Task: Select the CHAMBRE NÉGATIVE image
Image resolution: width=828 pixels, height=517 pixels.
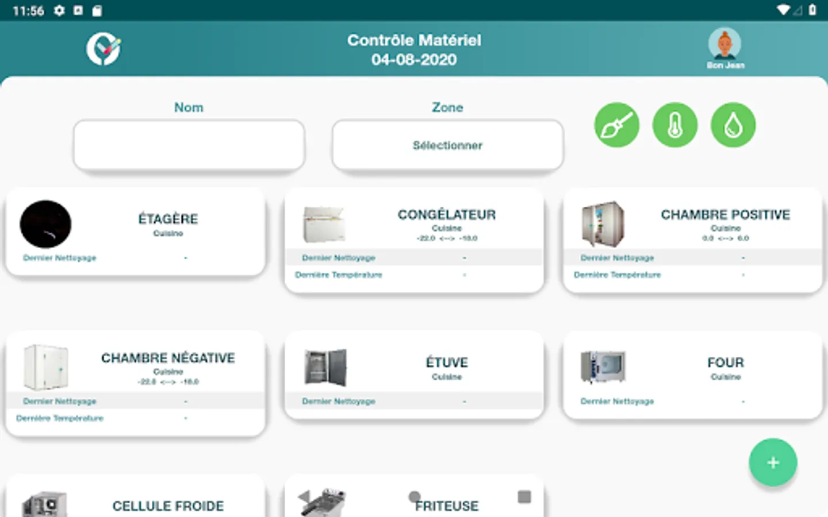Action: pos(45,367)
